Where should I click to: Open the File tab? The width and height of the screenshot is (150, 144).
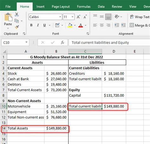point(8,7)
